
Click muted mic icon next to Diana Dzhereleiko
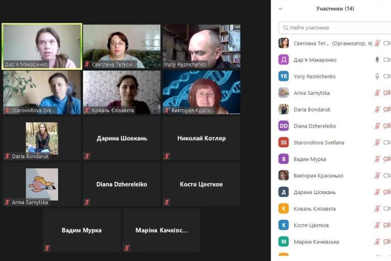377,126
